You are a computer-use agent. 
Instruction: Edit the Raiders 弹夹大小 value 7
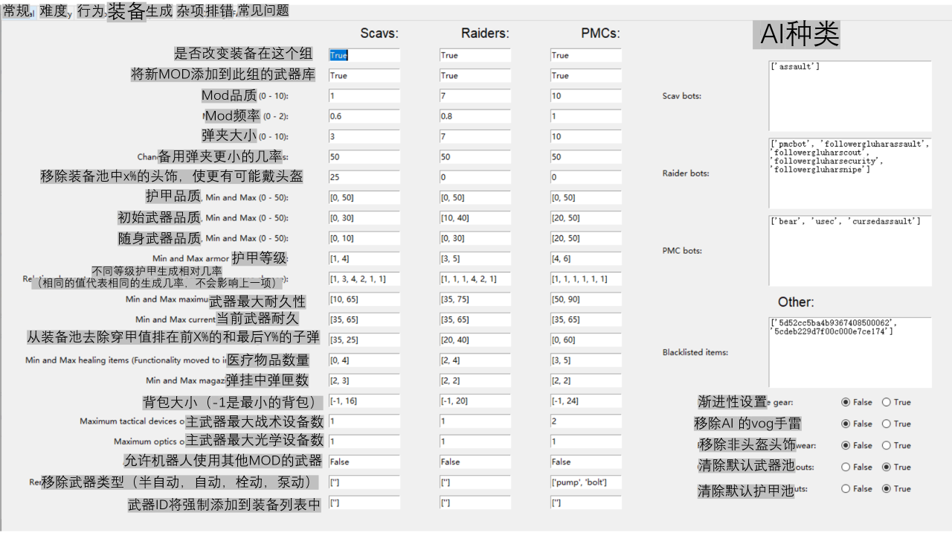point(475,136)
